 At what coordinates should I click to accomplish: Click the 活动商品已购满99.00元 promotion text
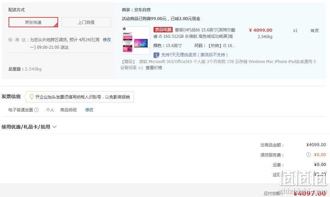click(161, 19)
